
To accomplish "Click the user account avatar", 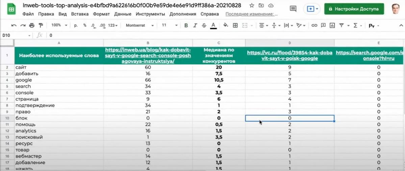I will click(395, 8).
